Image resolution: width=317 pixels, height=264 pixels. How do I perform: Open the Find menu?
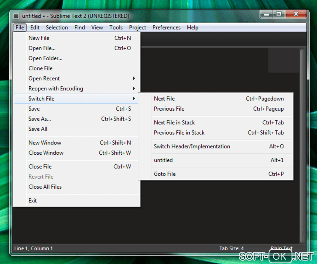[x=80, y=27]
